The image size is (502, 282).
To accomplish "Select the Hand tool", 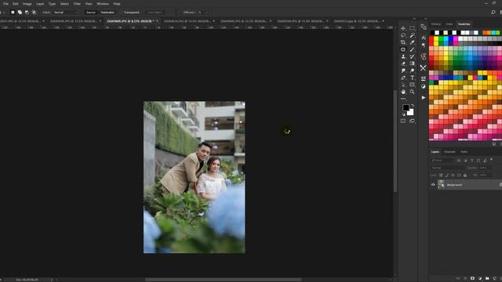I will [x=403, y=92].
